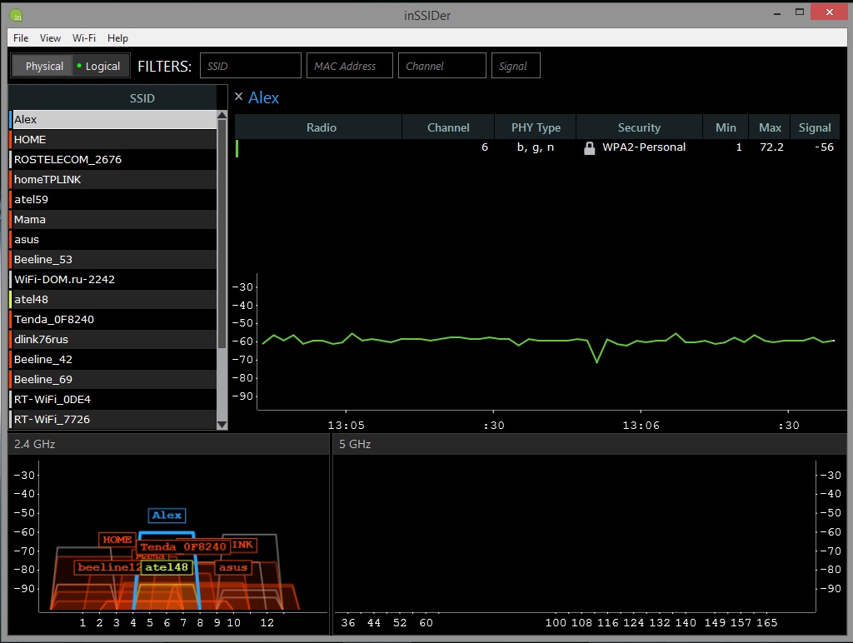
Task: Sort by the Channel column header
Action: [x=448, y=127]
